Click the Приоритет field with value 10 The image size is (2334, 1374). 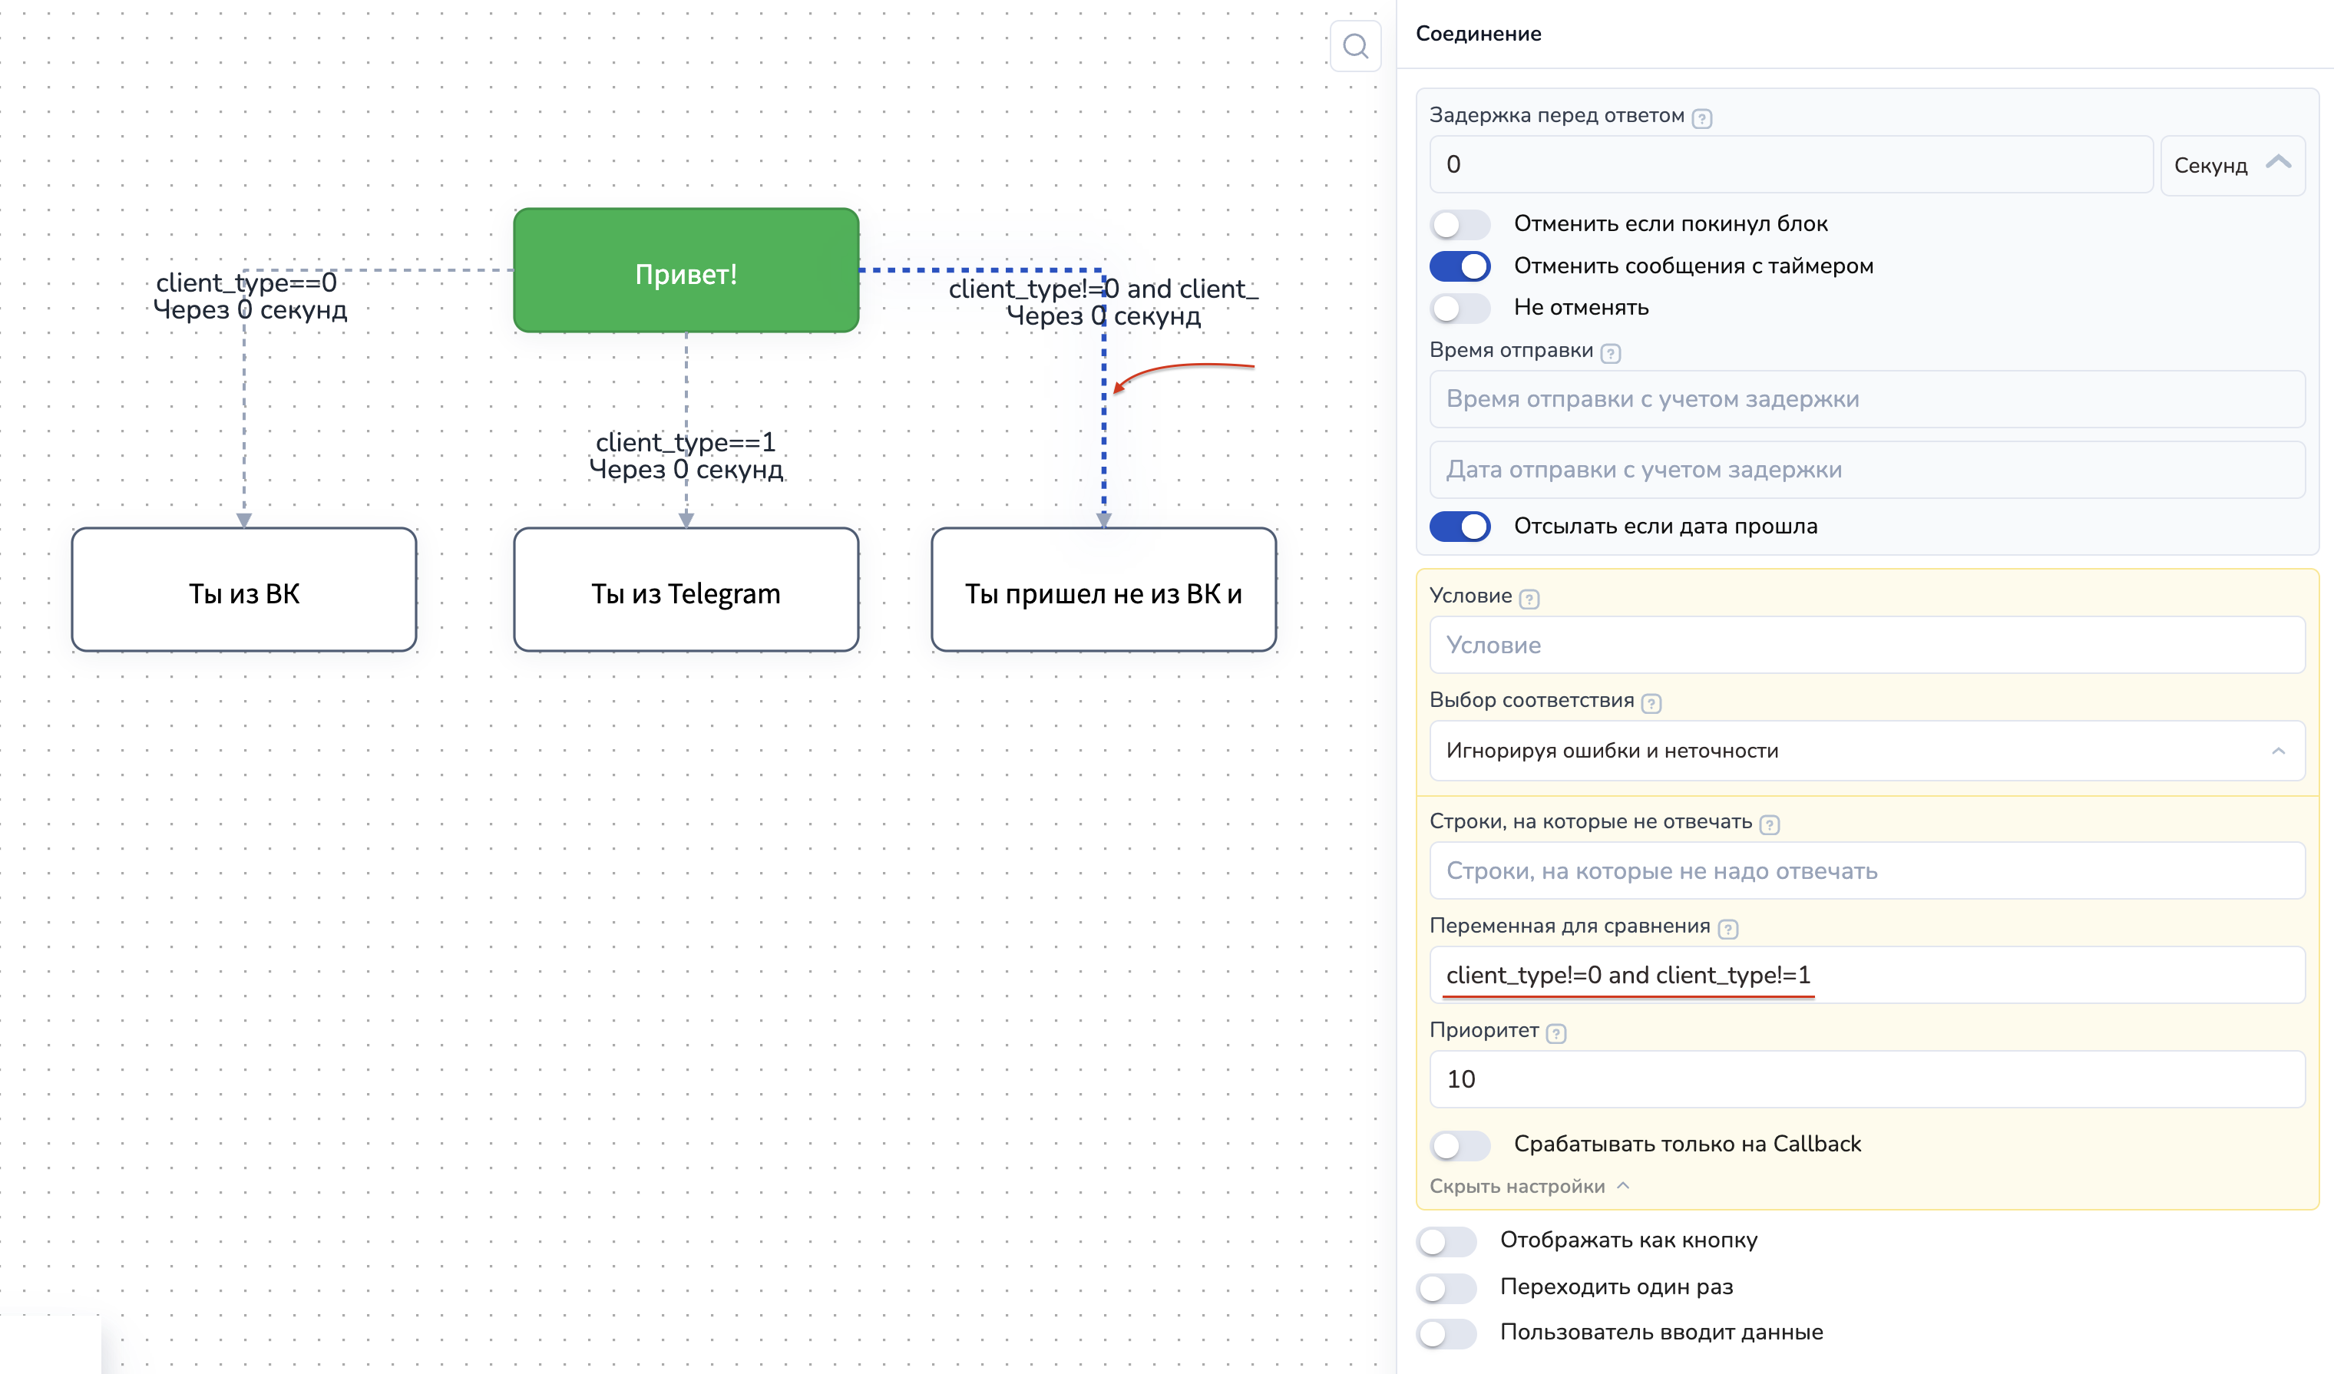click(1866, 1079)
